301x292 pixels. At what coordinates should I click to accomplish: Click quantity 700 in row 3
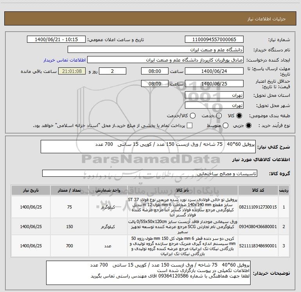click(x=70, y=246)
